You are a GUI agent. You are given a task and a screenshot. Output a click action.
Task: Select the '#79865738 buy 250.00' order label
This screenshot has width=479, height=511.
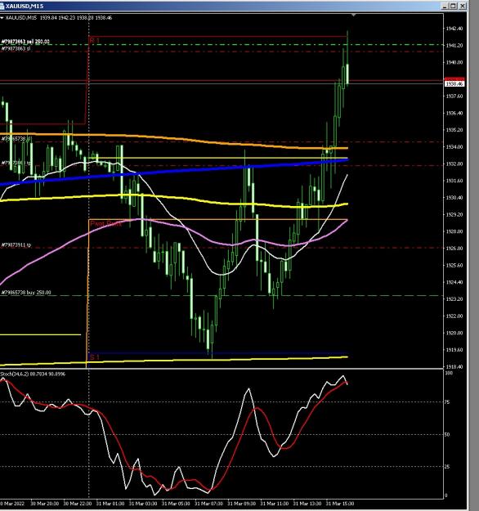click(26, 293)
